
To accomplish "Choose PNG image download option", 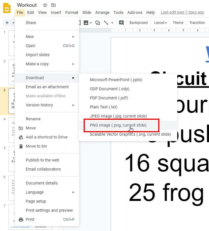I will [118, 125].
